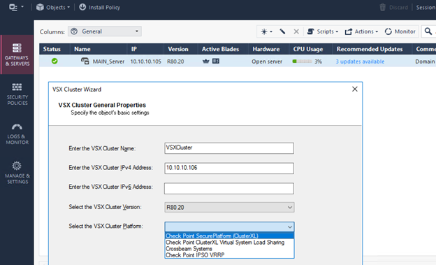Image resolution: width=436 pixels, height=265 pixels.
Task: Select Check Point SecurePlatform (ClusterXL)
Action: pyautogui.click(x=229, y=236)
